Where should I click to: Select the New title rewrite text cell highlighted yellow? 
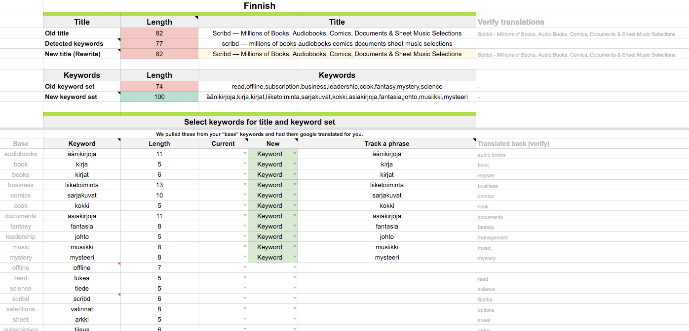tap(337, 54)
